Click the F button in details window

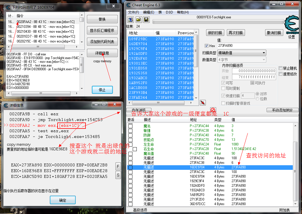(x=118, y=166)
